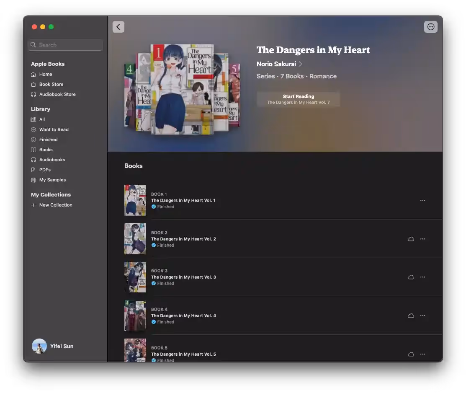Click the PDFs document icon
Screen dimensions: 466x393
33,170
